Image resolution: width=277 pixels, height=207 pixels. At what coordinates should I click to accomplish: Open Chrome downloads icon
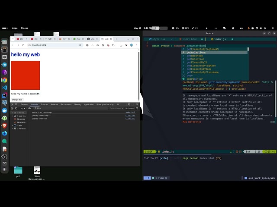121,45
